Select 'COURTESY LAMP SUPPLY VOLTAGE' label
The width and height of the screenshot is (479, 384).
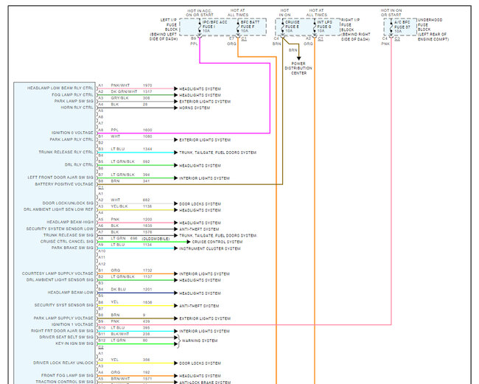tap(57, 273)
